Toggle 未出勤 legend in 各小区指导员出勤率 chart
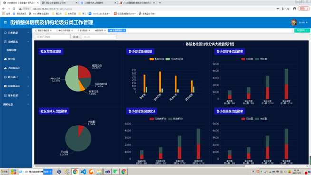This screenshot has height=175, width=311. [261, 59]
